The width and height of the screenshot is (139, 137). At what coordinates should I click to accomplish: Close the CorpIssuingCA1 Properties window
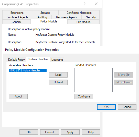click(x=96, y=4)
